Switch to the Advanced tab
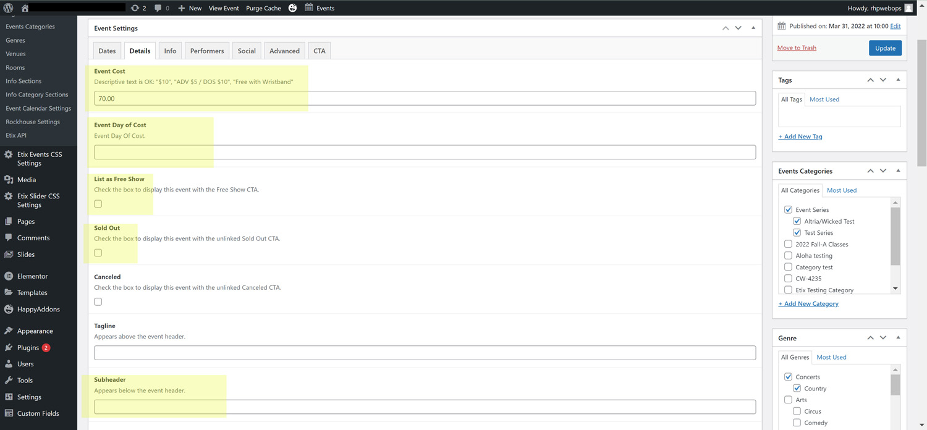927x430 pixels. pos(284,51)
